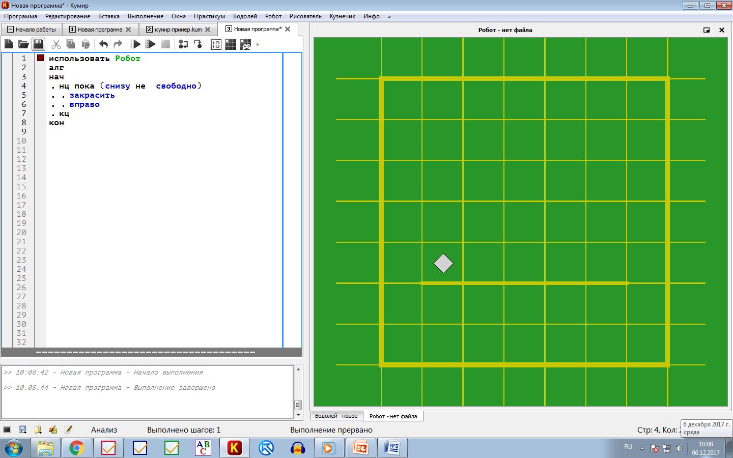The image size is (733, 458).
Task: Open the Рисователь menu
Action: click(305, 16)
